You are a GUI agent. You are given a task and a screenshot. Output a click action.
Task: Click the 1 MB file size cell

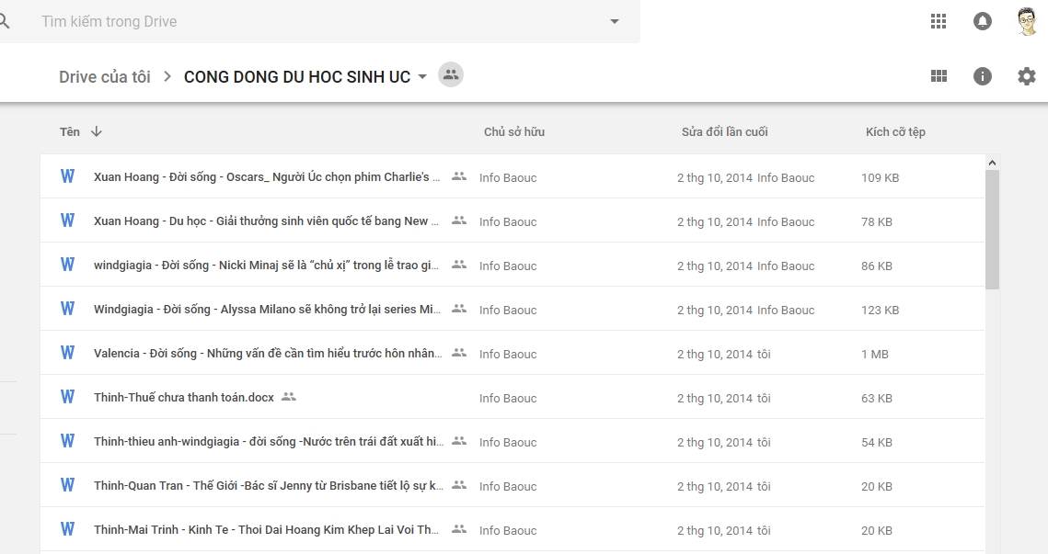tap(875, 354)
